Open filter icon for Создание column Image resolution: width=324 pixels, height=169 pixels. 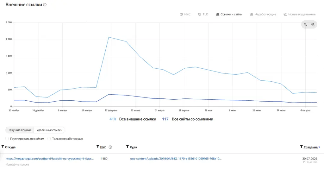[302, 147]
